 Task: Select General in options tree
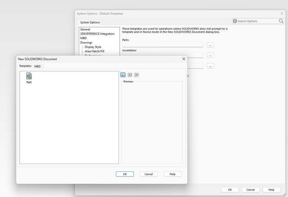pos(85,29)
